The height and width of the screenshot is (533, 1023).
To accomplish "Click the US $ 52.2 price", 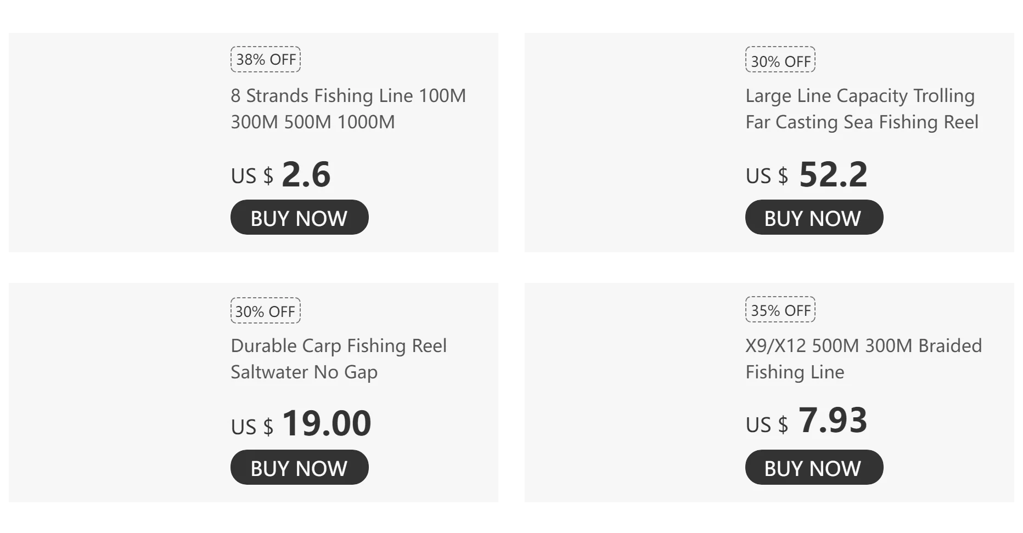I will pos(806,174).
